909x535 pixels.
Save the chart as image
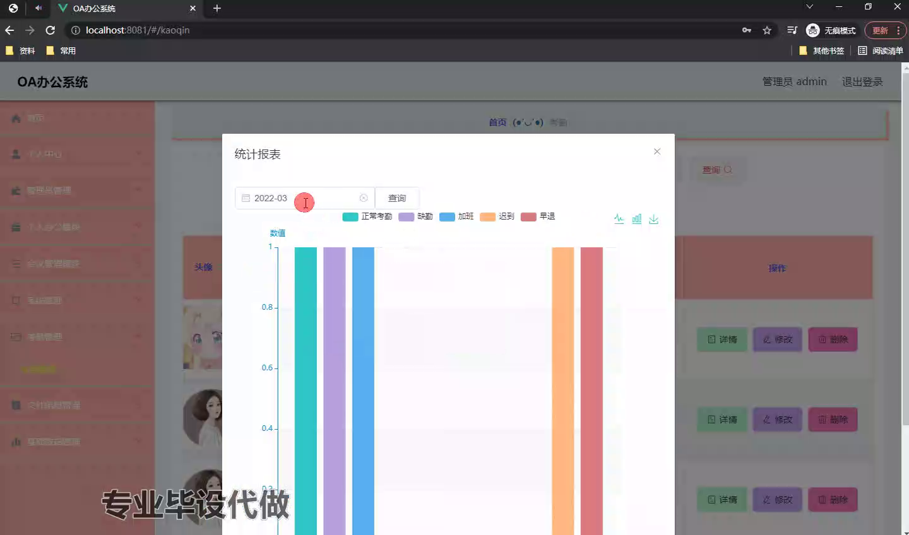(x=654, y=219)
